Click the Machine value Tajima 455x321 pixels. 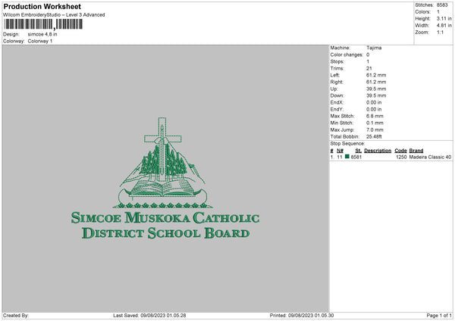click(374, 48)
